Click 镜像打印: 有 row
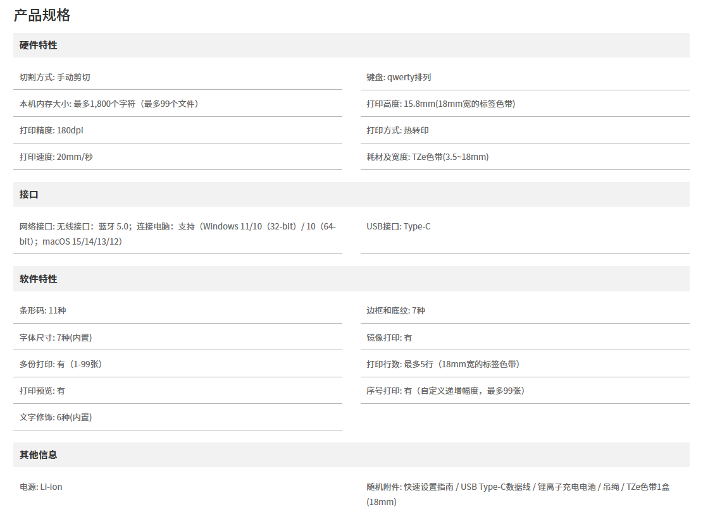 tap(525, 338)
